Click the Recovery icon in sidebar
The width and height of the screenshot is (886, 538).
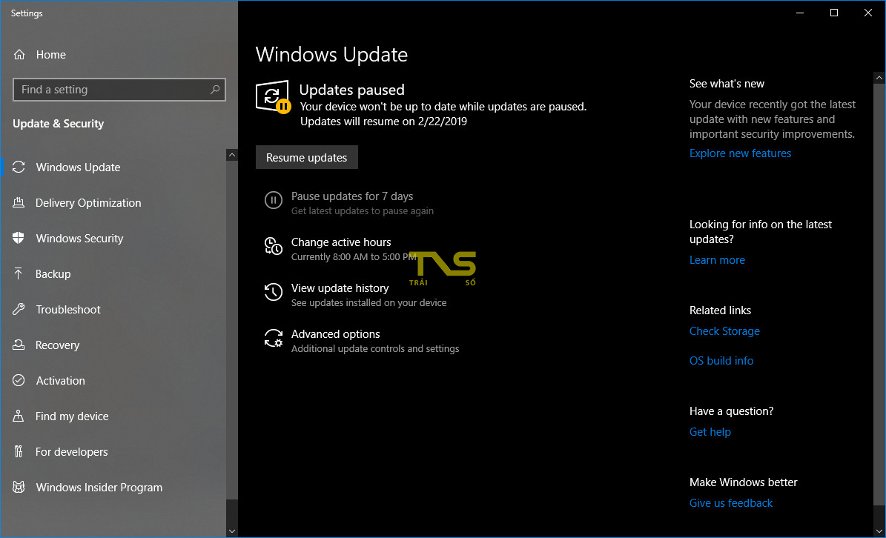[19, 345]
